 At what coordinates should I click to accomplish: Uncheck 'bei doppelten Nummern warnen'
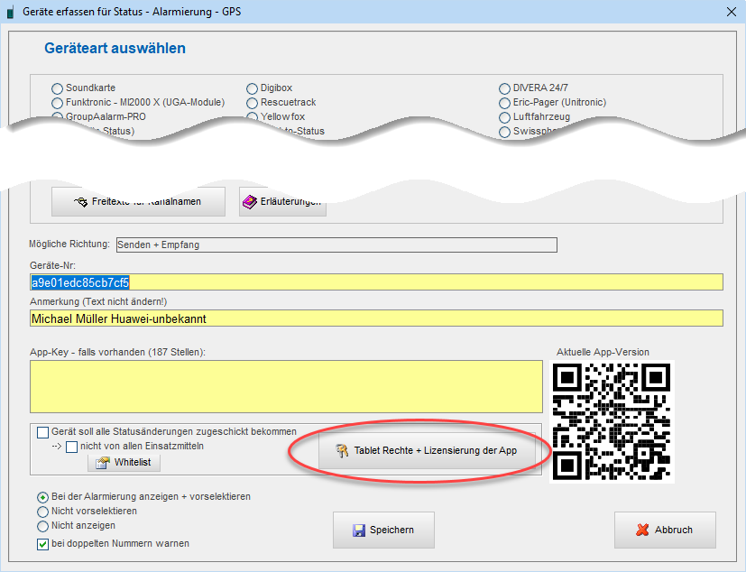coord(42,544)
